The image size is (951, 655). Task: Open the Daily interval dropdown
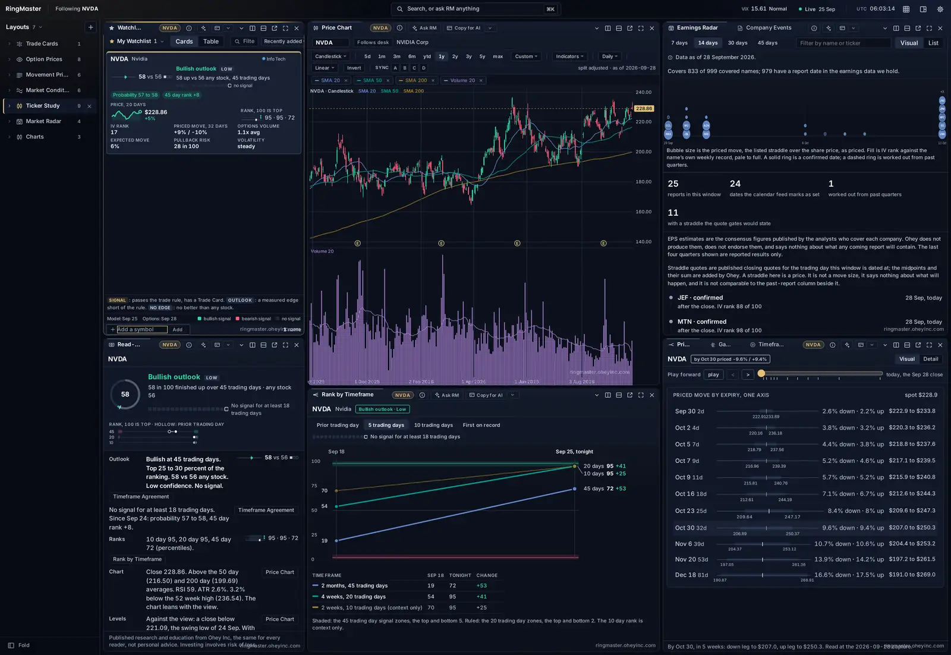coord(610,56)
